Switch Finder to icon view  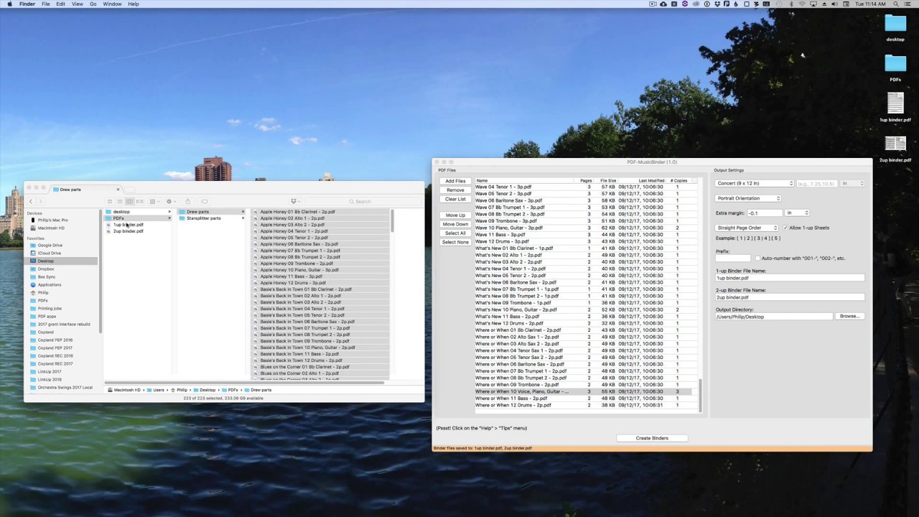point(110,201)
